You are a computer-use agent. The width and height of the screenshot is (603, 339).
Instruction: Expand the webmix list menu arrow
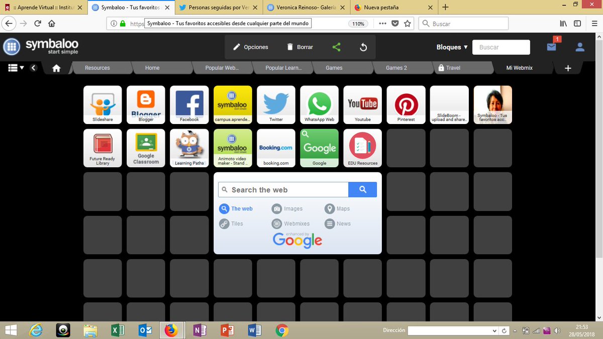pyautogui.click(x=16, y=68)
